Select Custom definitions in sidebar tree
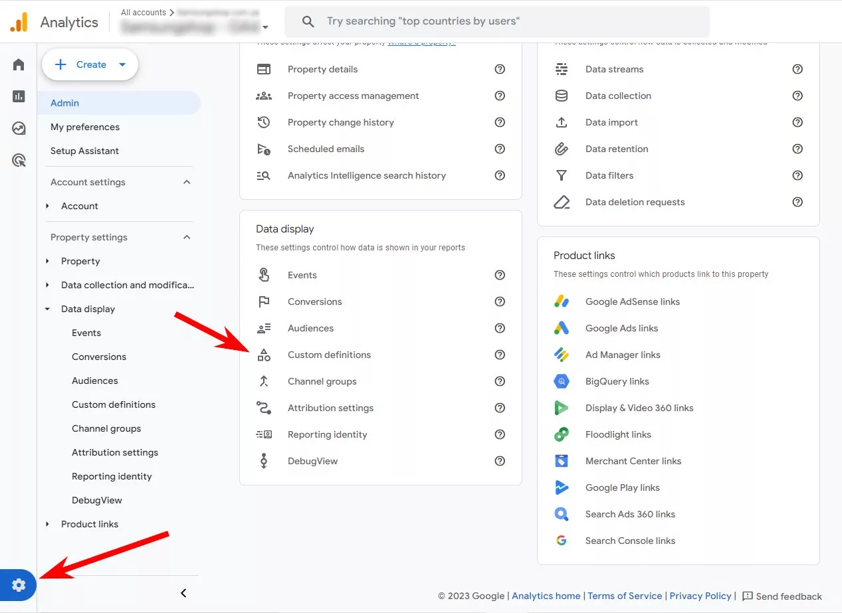Viewport: 842px width, 613px height. (114, 404)
